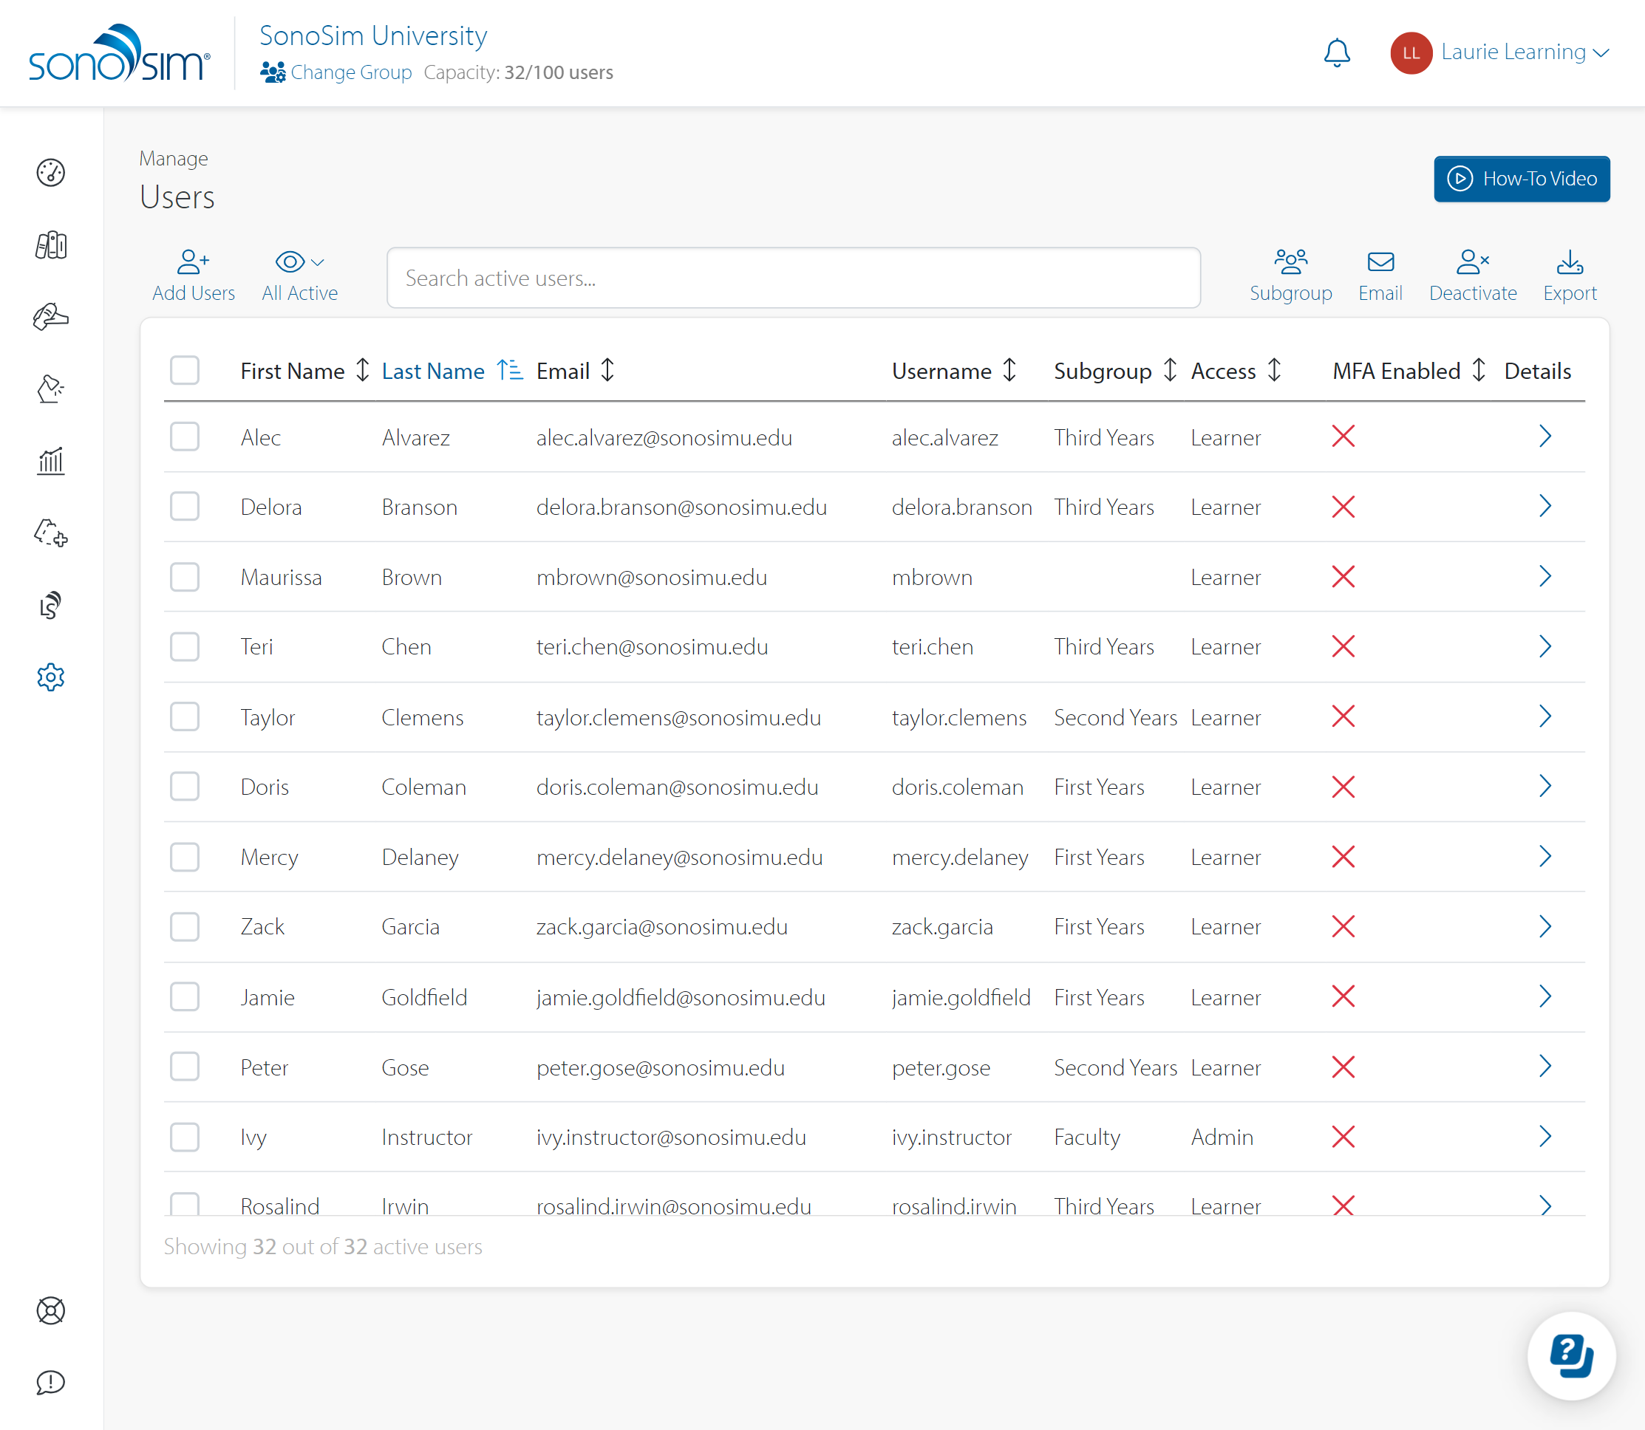Click the MFA Enabled header text
The width and height of the screenshot is (1645, 1430).
tap(1397, 371)
